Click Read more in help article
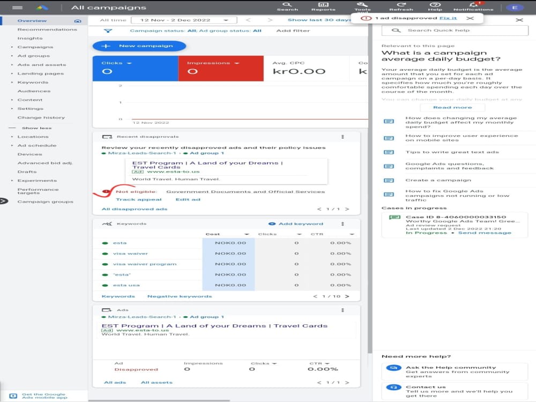536x402 pixels. pyautogui.click(x=452, y=107)
